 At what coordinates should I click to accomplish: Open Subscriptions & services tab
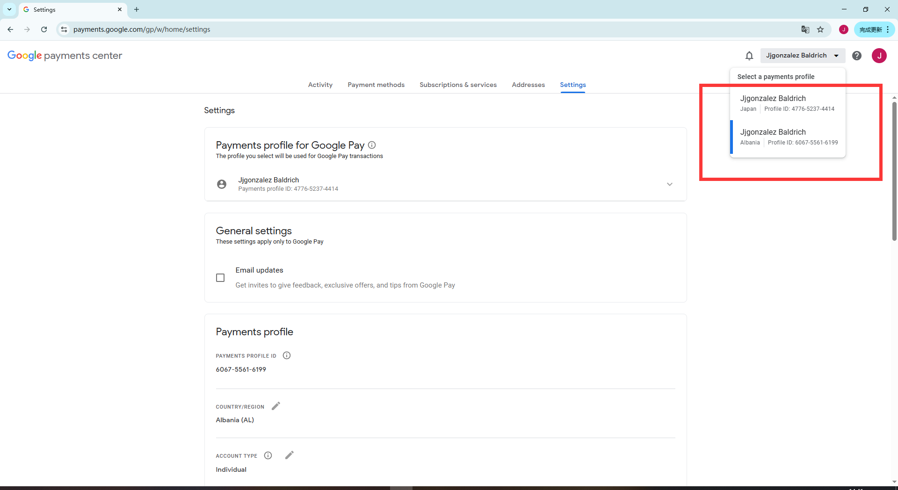coord(458,85)
